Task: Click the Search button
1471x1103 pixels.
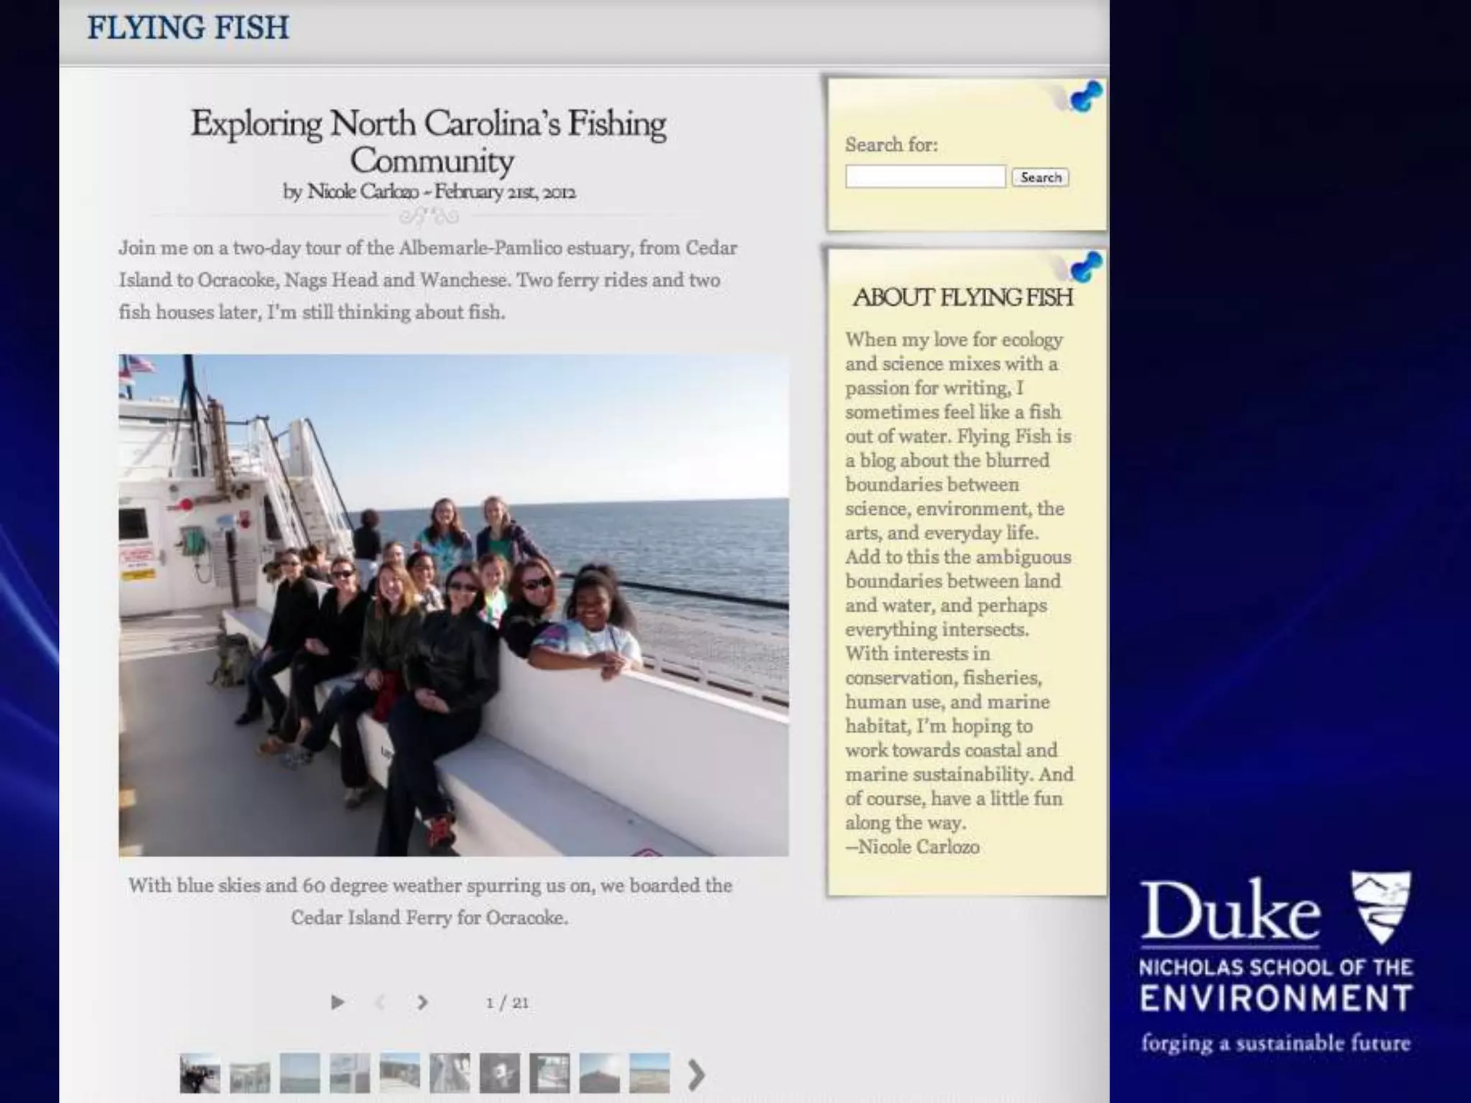Action: click(x=1040, y=177)
